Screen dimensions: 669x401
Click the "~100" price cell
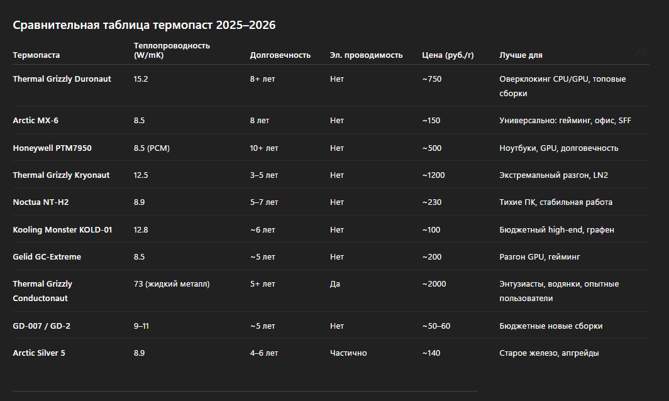click(x=431, y=229)
